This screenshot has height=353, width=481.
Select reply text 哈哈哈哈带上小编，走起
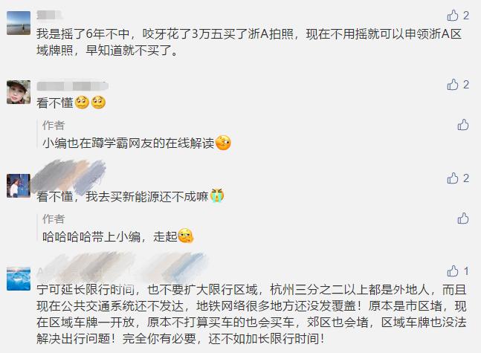coord(117,236)
